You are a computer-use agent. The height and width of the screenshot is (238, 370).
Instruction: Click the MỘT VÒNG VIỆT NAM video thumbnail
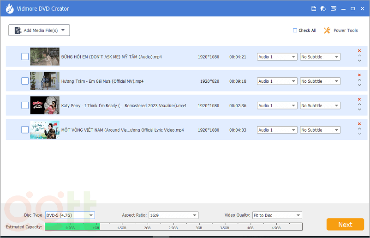(x=45, y=130)
